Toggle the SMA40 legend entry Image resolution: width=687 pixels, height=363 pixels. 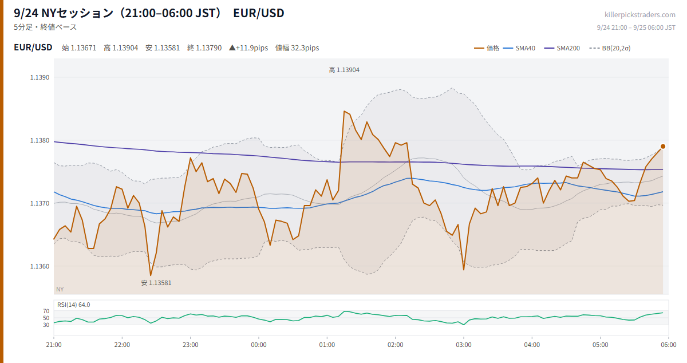520,48
